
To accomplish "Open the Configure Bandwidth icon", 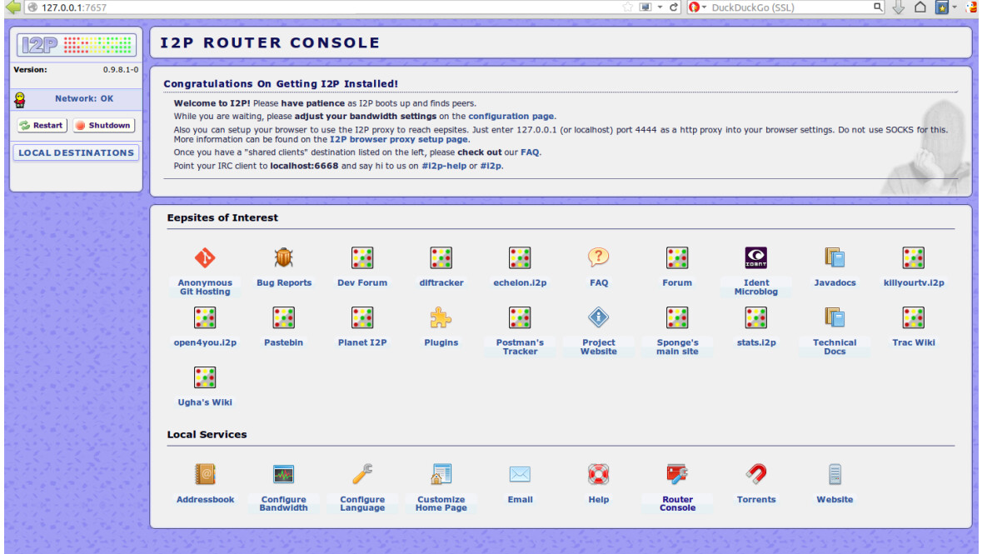I will (284, 475).
